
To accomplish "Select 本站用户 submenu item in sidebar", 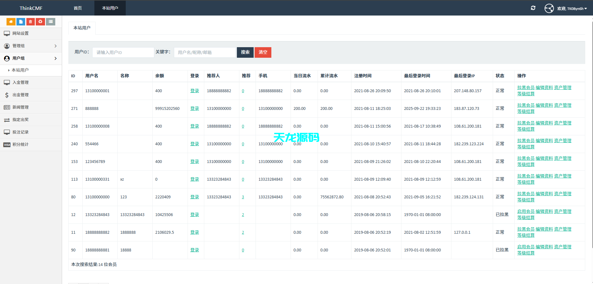I will click(x=20, y=70).
